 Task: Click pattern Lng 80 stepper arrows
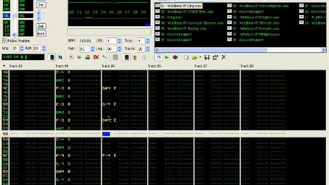119,49
